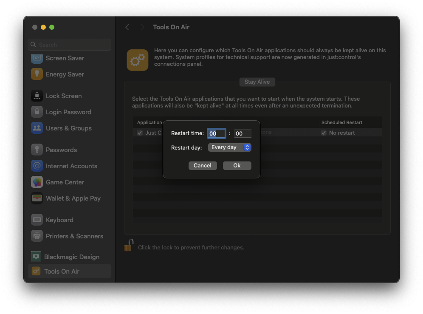The image size is (423, 314).
Task: Open the Restart day Every day dropdown
Action: click(230, 147)
